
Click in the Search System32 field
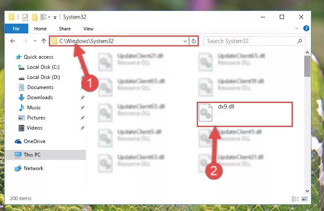250,41
